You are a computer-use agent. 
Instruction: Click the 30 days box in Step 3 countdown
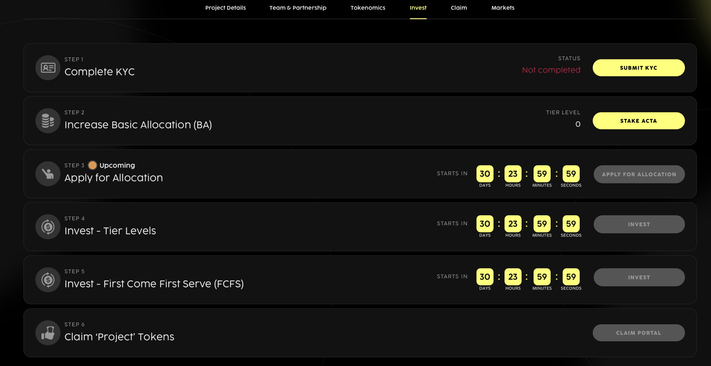(485, 174)
